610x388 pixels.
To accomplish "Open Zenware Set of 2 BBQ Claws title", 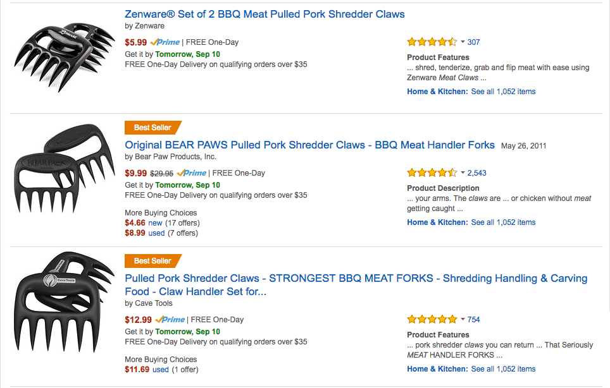I will [265, 15].
